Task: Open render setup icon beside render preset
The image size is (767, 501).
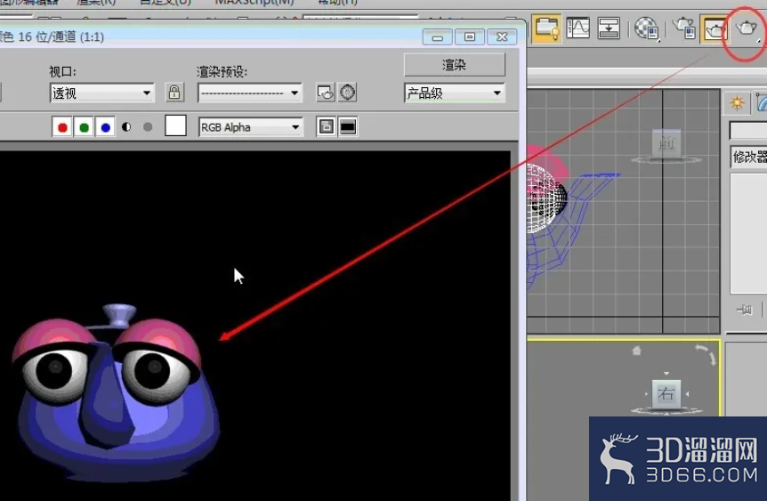Action: 326,93
